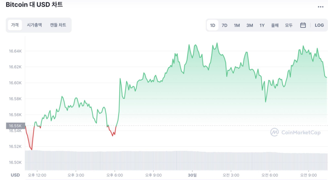Toggle the LOG scale option
328x180 pixels.
point(319,25)
